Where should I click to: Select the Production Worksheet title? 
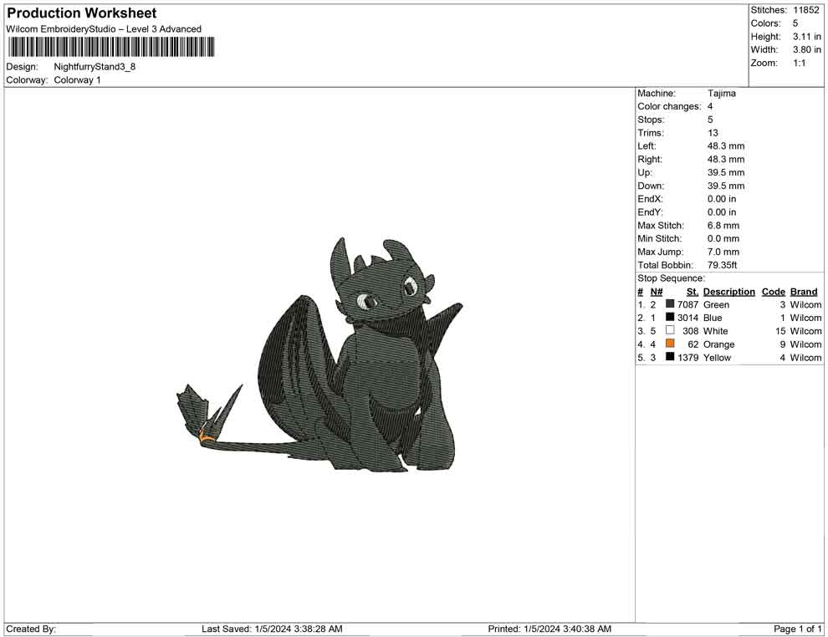coord(82,13)
